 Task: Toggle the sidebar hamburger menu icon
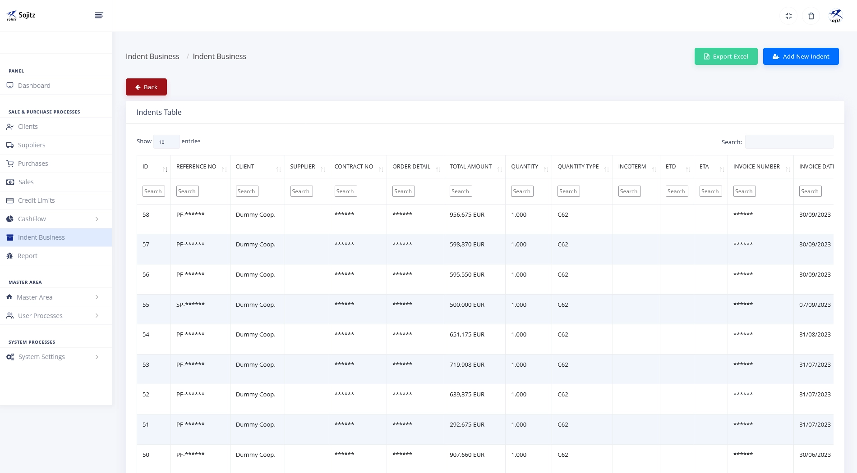coord(99,15)
